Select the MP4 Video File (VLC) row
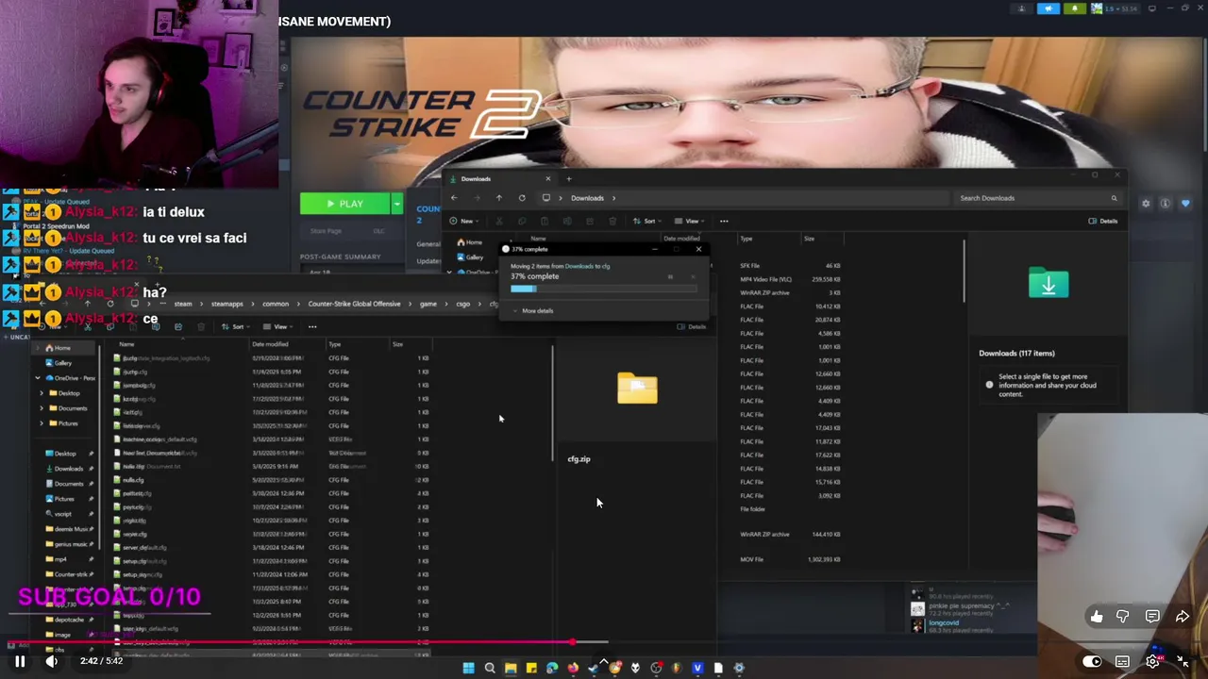This screenshot has width=1208, height=679. tap(791, 279)
